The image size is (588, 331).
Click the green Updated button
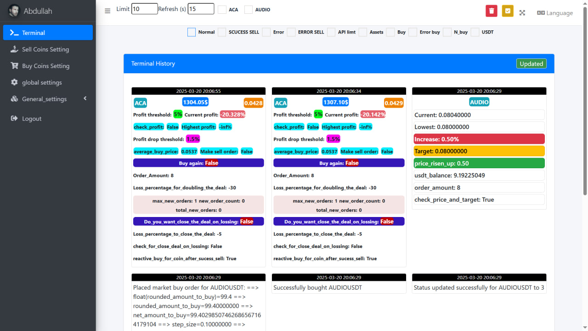point(531,63)
